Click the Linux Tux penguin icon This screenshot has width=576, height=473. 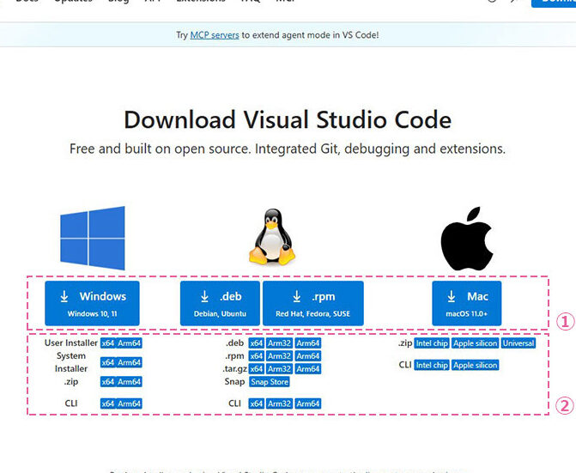[x=270, y=239]
